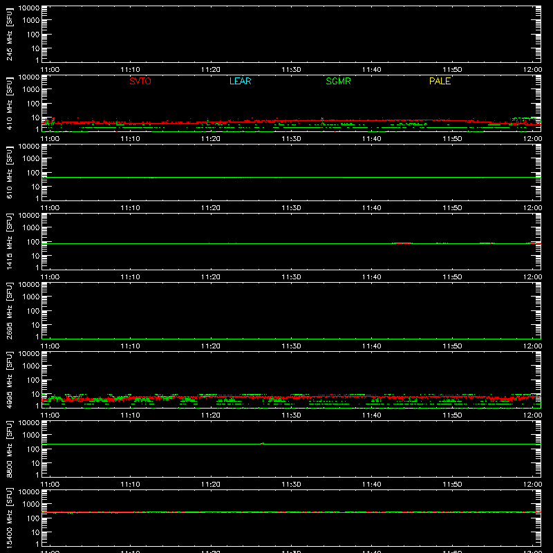
Task: Click the 11:40 time label below the 2695 MHz plot
Action: pos(372,346)
